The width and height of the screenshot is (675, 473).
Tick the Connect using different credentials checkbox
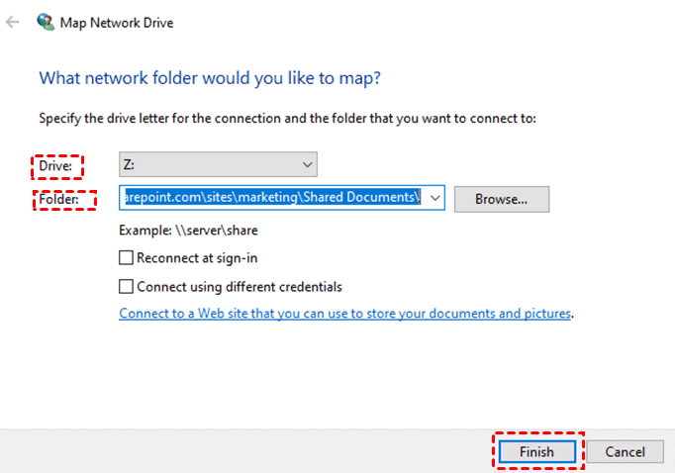coord(126,287)
